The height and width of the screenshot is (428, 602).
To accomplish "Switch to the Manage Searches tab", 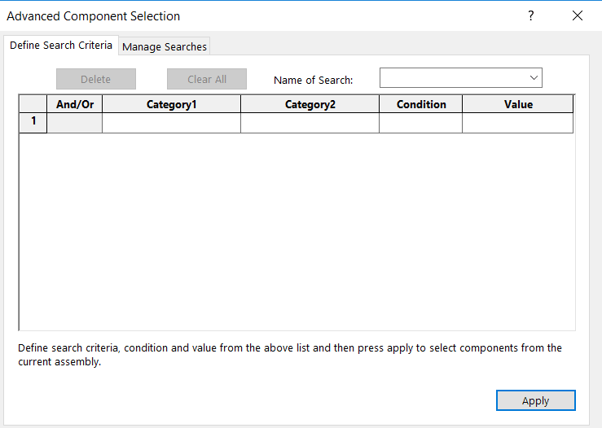I will click(165, 46).
